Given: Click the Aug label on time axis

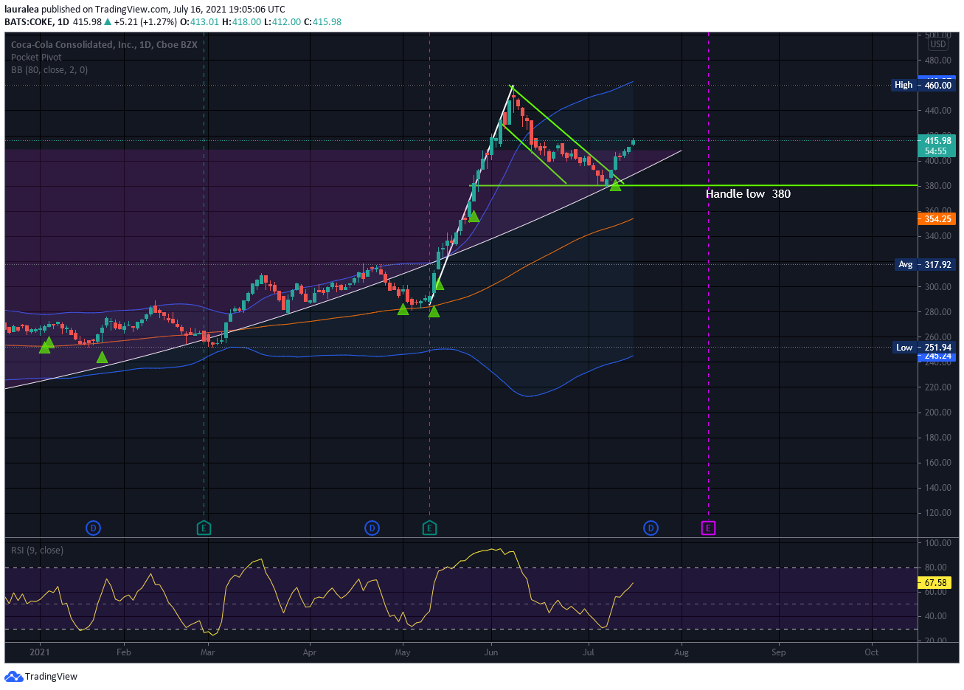Looking at the screenshot, I should pos(682,652).
